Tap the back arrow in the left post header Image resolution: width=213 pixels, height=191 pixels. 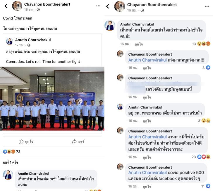[x=6, y=6]
